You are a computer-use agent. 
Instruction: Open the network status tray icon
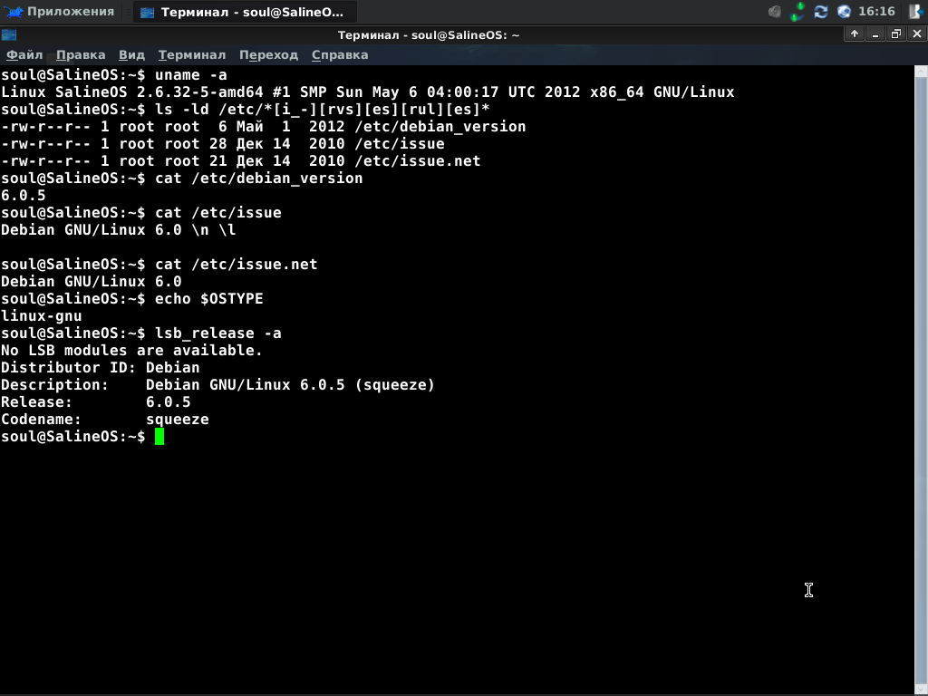pos(797,12)
